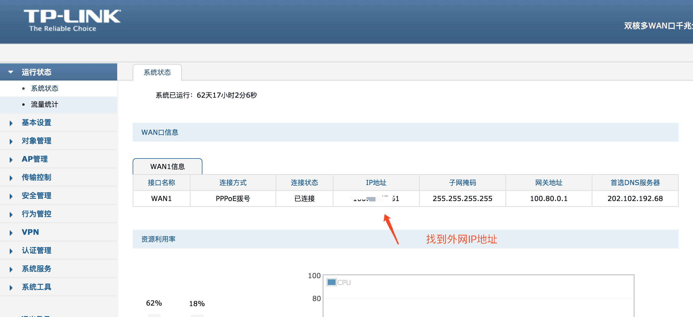The height and width of the screenshot is (317, 693).
Task: Open 传输控制 sidebar section
Action: [x=59, y=177]
